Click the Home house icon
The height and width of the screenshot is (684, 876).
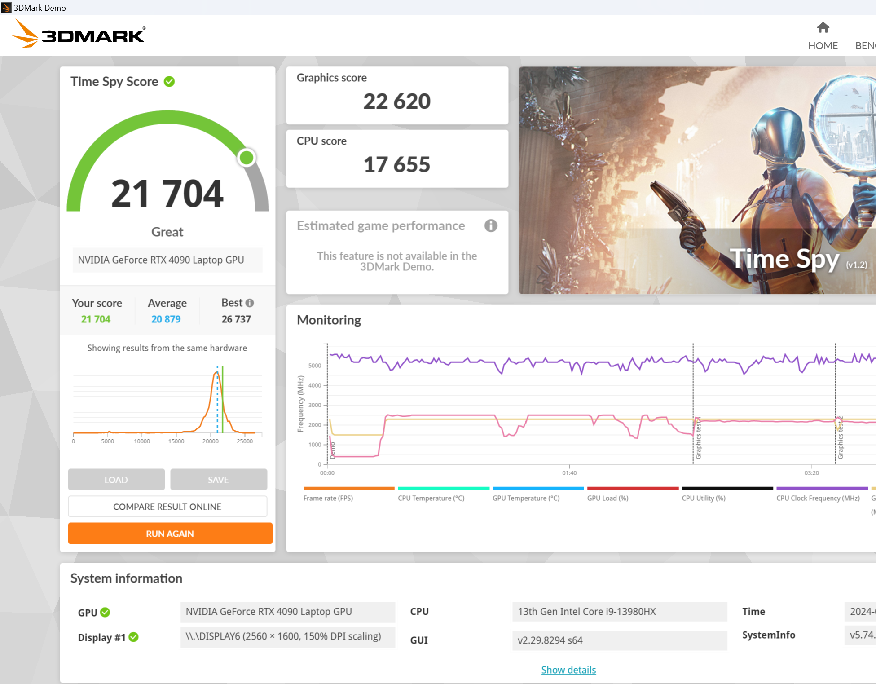coord(823,28)
